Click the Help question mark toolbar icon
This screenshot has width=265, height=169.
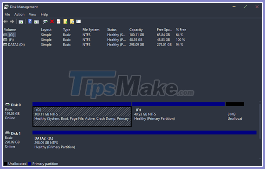point(30,21)
